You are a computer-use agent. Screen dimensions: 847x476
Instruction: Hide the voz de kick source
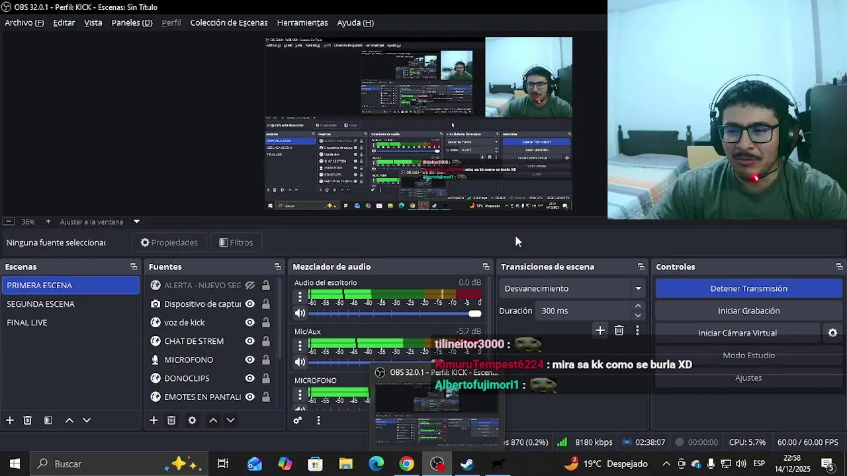click(249, 323)
